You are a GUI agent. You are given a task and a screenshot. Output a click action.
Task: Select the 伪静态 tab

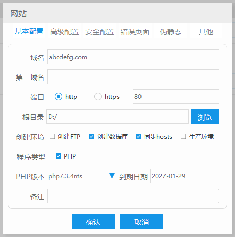pyautogui.click(x=171, y=32)
